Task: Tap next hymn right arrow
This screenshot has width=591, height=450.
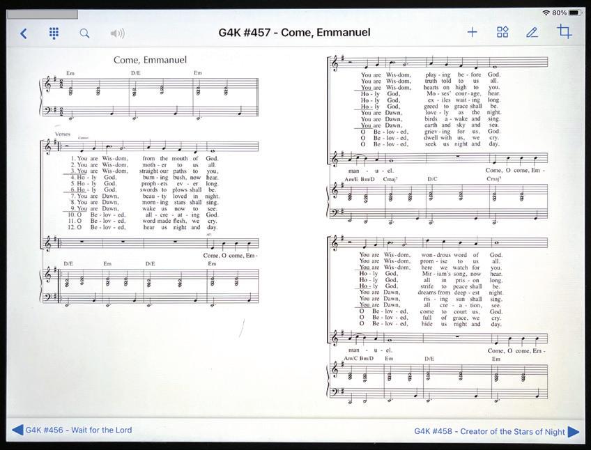Action: 574,431
